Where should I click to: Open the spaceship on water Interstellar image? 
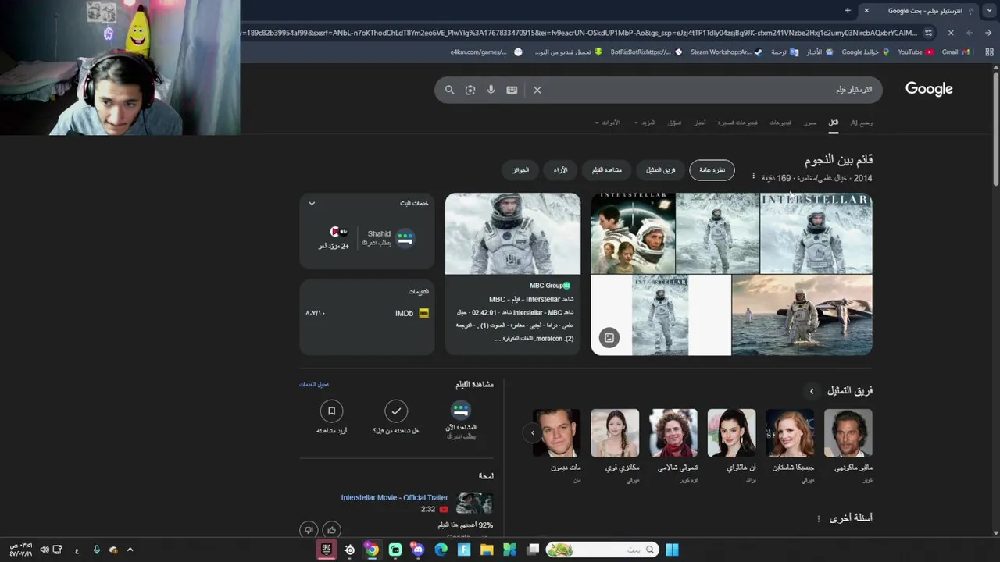tap(802, 315)
